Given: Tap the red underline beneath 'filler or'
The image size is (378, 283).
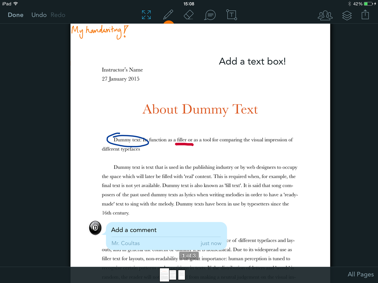Looking at the screenshot, I should pos(184,144).
